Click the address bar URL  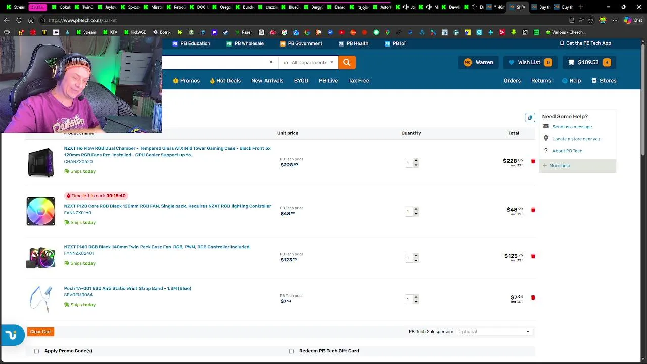83,20
